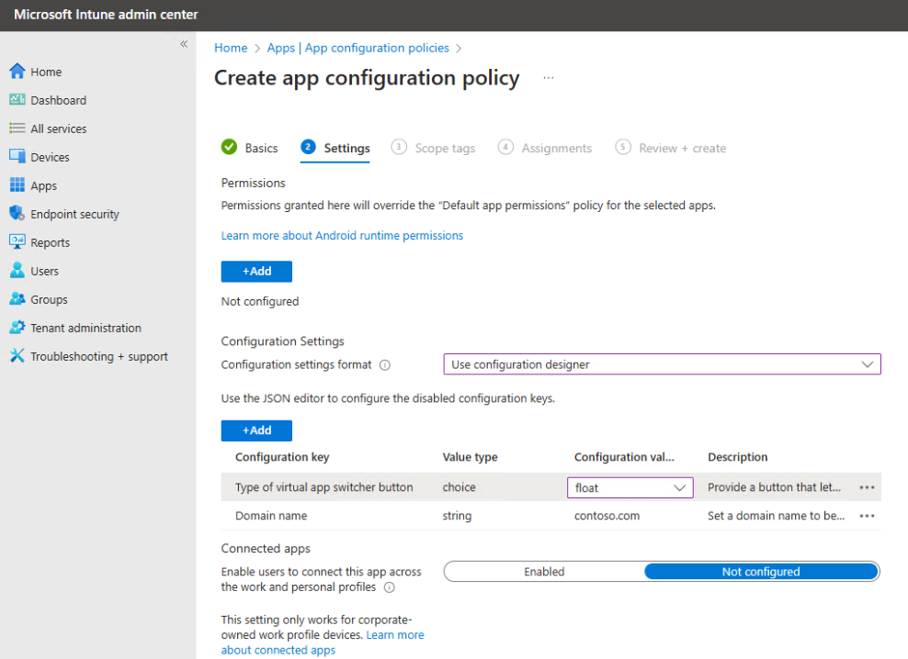Set connected apps to Not configured
This screenshot has width=908, height=659.
pos(761,572)
